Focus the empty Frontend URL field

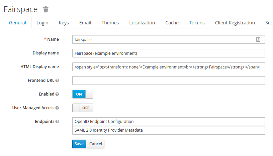(169, 81)
